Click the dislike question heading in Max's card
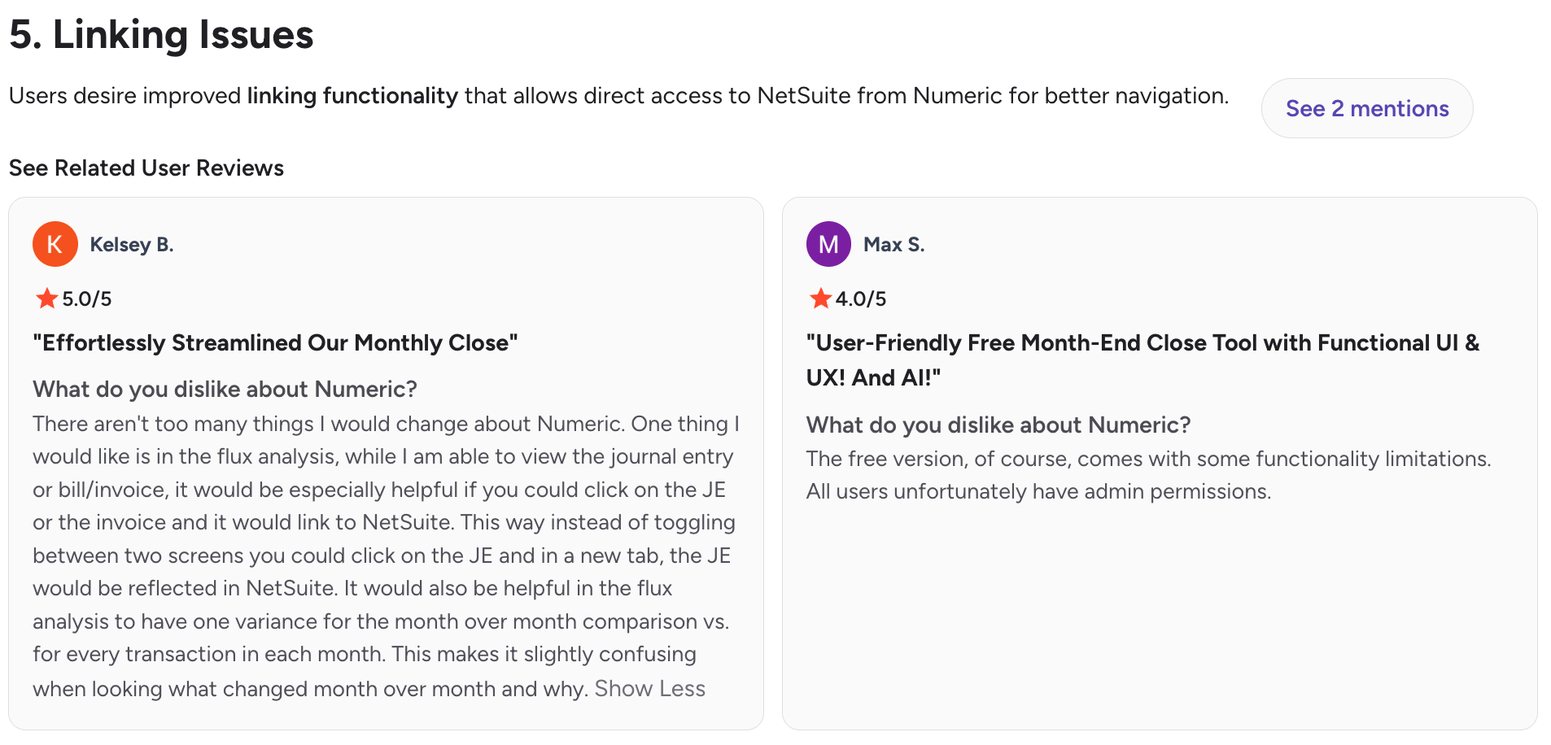Screen dimensions: 1551x745 [x=998, y=425]
